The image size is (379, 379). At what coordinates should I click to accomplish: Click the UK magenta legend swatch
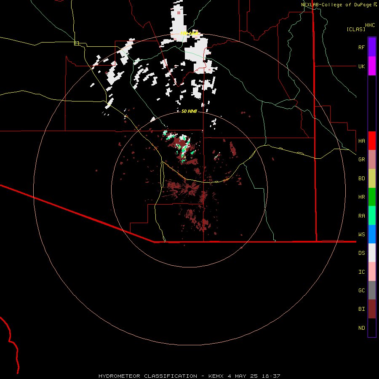point(372,66)
